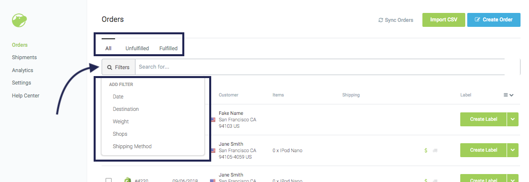Expand the arrow beside Fake Name's Create Label
Screen dimensions: 529x182
513,119
